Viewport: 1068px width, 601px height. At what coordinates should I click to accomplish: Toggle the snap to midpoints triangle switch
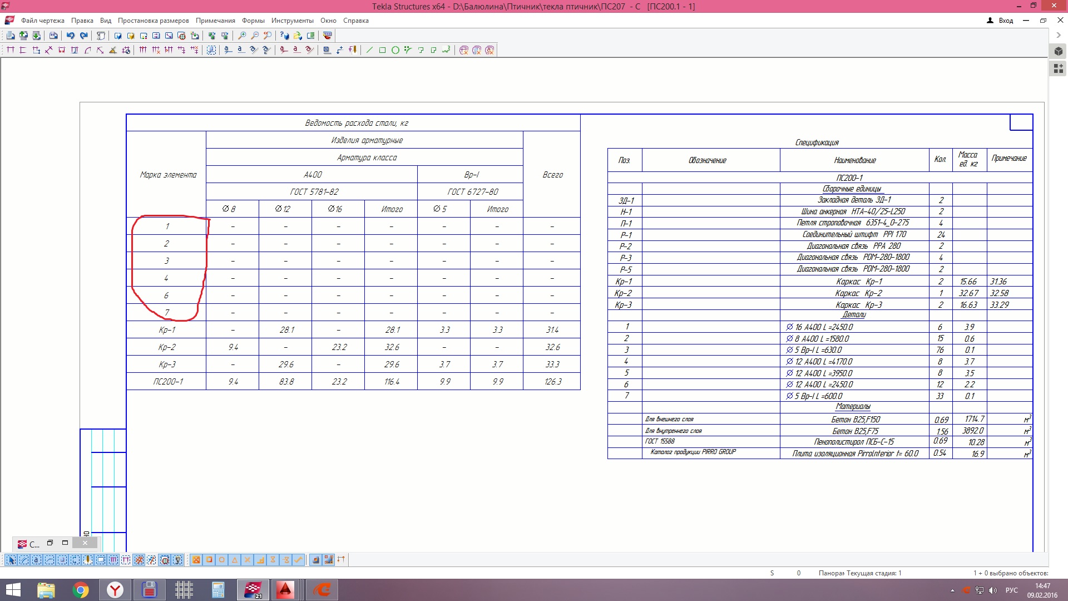[x=235, y=560]
